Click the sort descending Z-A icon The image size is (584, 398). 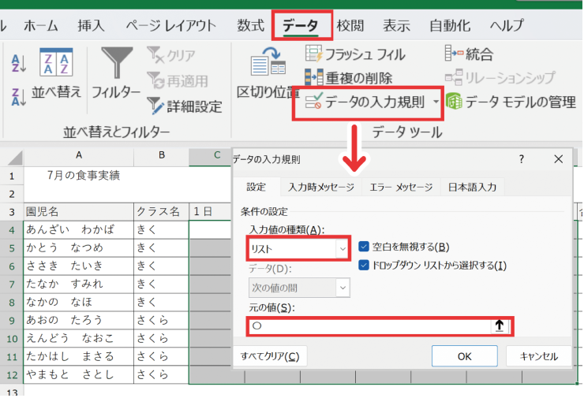(19, 96)
